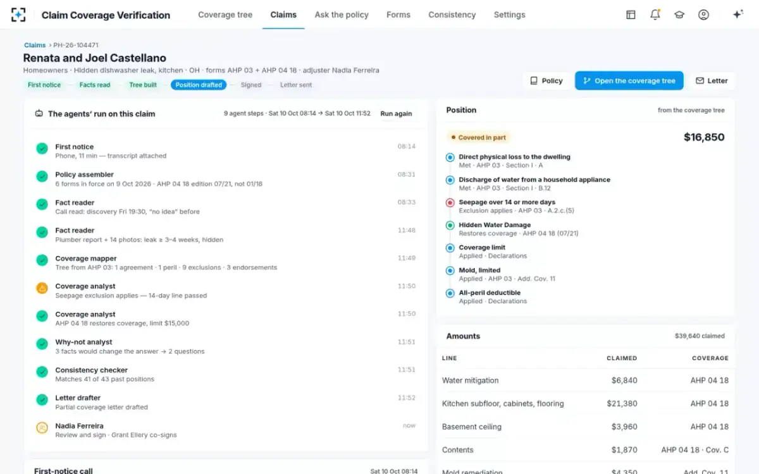The image size is (759, 474).
Task: Go to Ask the policy tab
Action: [342, 15]
